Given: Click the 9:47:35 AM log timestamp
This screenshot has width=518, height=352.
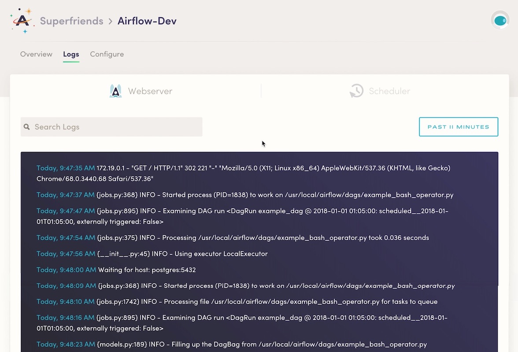Looking at the screenshot, I should 65,168.
